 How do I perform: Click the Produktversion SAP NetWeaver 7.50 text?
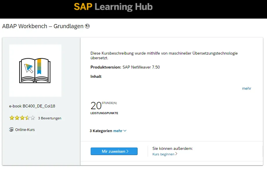[x=125, y=67]
